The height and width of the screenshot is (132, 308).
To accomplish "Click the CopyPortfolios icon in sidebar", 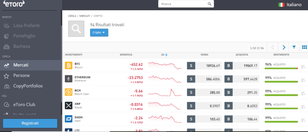I will point(6,86).
